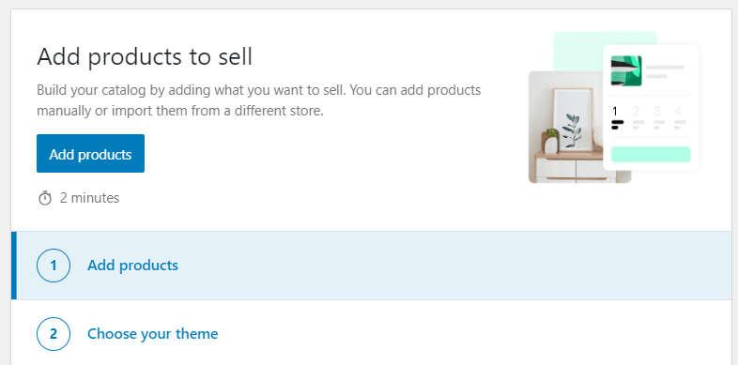Click the blue Add products button

90,153
